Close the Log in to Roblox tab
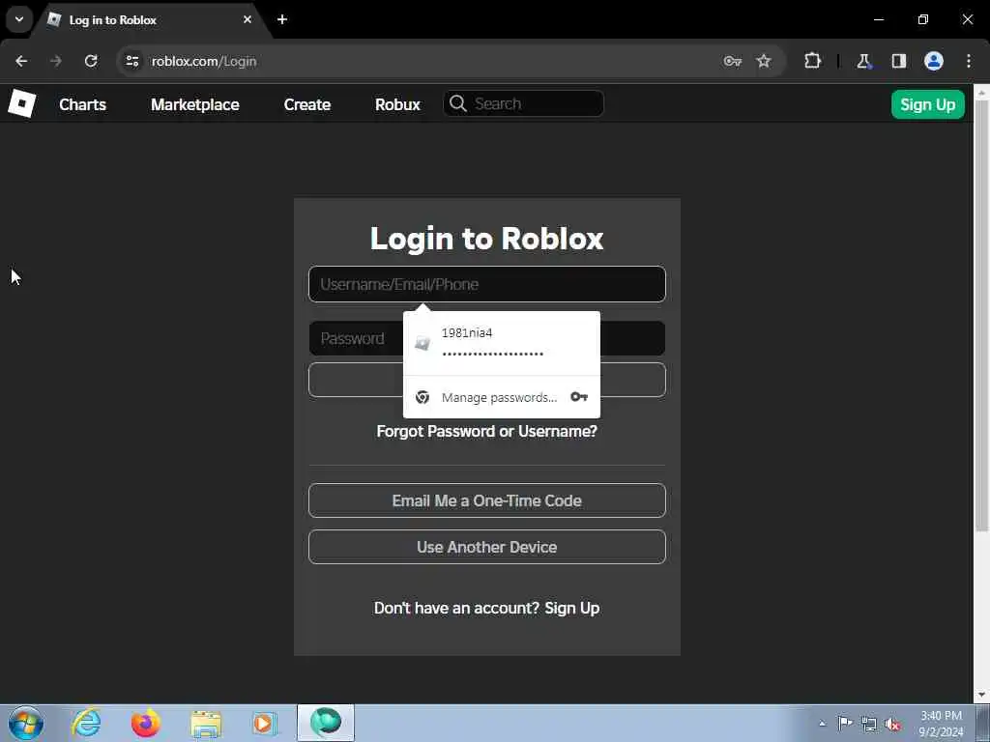Image resolution: width=990 pixels, height=742 pixels. coord(247,19)
